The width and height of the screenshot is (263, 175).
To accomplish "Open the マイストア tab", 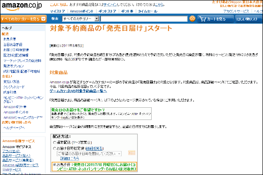I will (x=57, y=11).
